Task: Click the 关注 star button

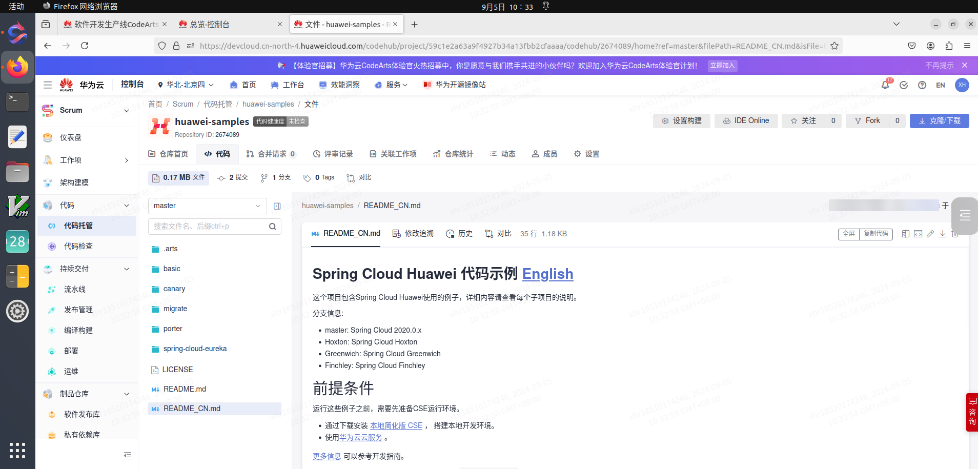Action: click(803, 121)
